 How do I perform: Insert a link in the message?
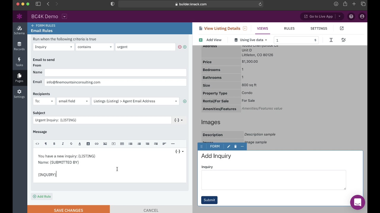(x=96, y=144)
